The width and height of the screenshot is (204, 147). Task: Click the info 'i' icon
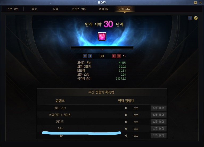pyautogui.click(x=190, y=18)
